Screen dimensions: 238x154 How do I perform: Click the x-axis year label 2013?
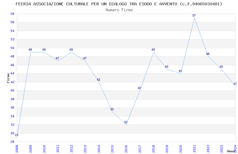[85, 149]
